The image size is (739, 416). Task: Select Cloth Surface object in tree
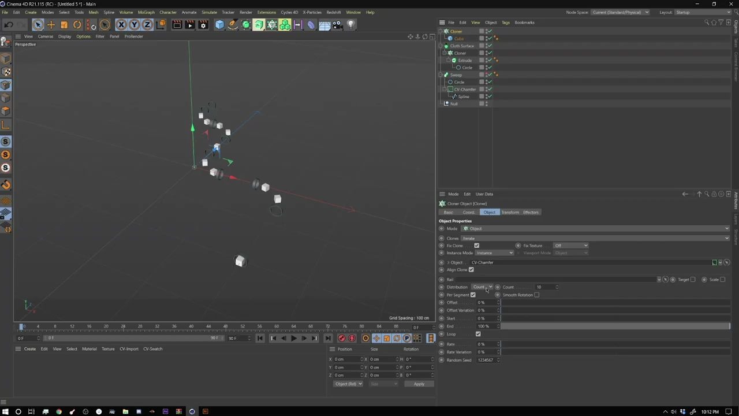[x=462, y=46]
